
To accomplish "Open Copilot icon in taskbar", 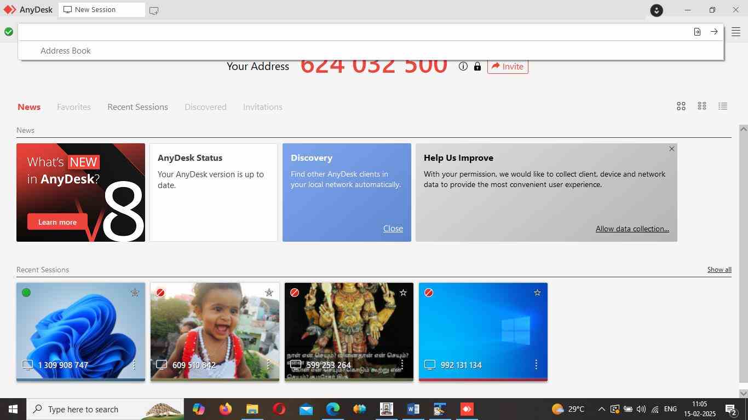I will pyautogui.click(x=198, y=409).
